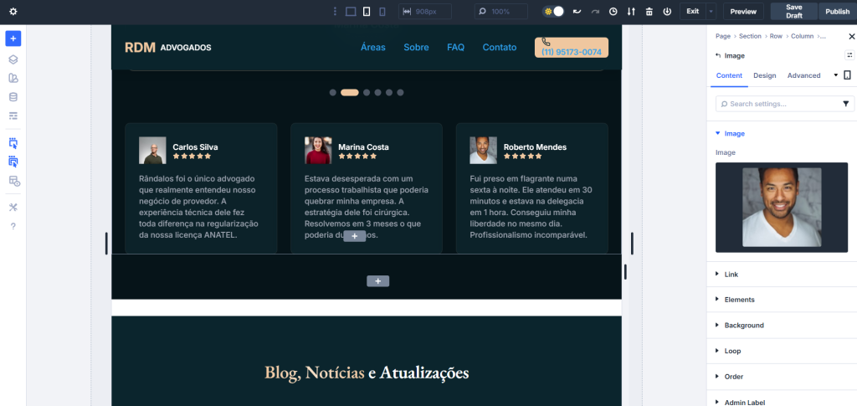857x406 pixels.
Task: Toggle light/dark theme switch
Action: [x=553, y=12]
